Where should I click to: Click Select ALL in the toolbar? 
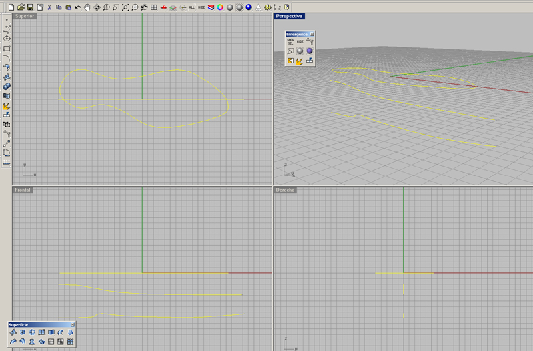click(x=192, y=7)
